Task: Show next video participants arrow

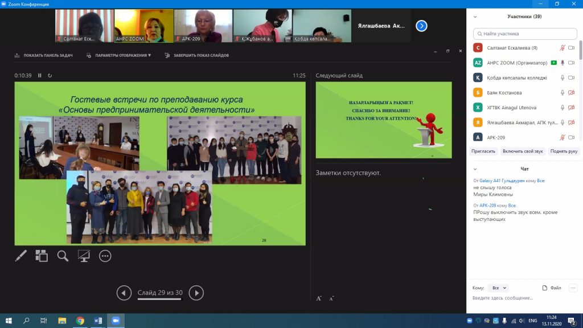Action: tap(421, 26)
